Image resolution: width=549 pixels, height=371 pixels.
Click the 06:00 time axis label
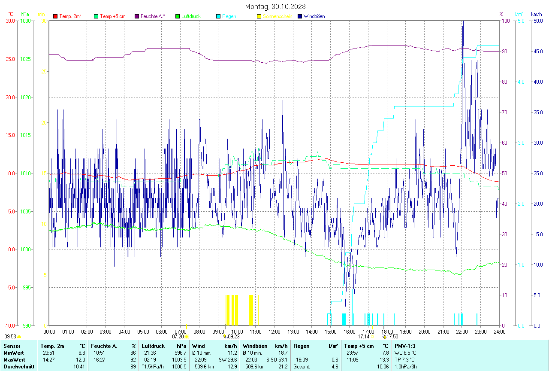pyautogui.click(x=162, y=331)
